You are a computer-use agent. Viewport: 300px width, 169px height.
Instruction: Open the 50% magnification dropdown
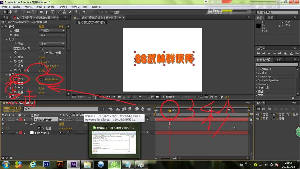pyautogui.click(x=84, y=97)
